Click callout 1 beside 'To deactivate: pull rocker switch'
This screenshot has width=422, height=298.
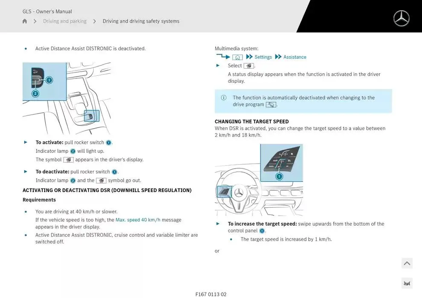point(114,172)
